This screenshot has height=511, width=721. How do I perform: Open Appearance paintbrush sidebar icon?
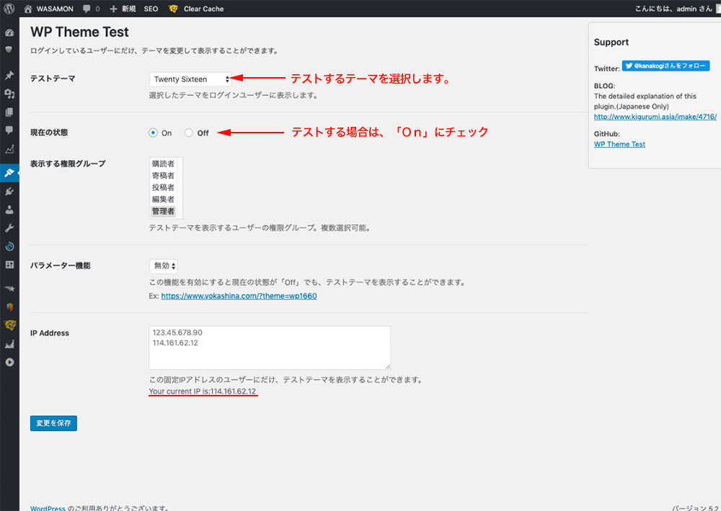(x=9, y=173)
